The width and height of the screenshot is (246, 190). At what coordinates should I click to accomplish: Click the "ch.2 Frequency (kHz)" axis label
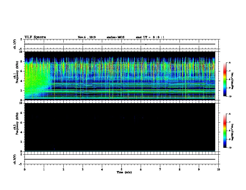pos(16,124)
